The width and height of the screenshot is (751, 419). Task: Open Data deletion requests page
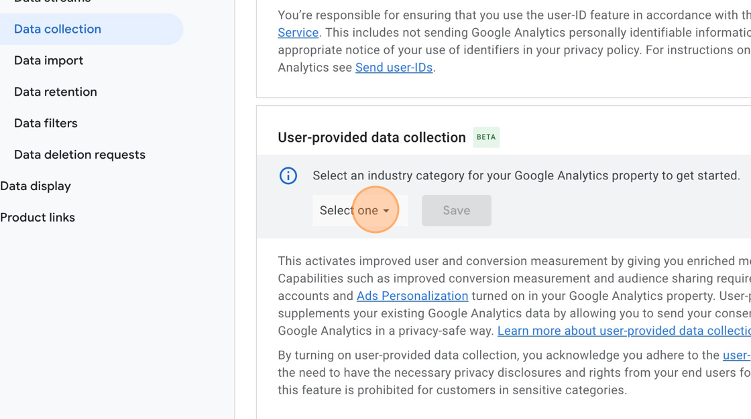(80, 155)
